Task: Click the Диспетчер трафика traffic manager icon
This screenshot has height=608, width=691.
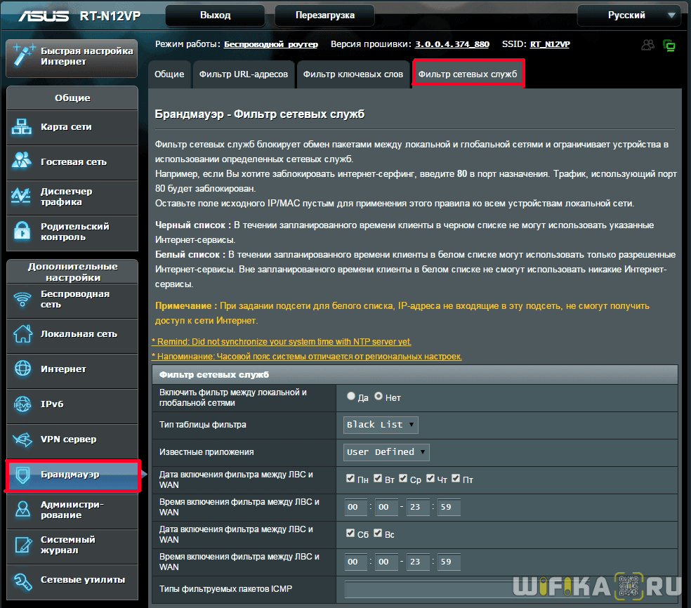Action: coord(22,197)
